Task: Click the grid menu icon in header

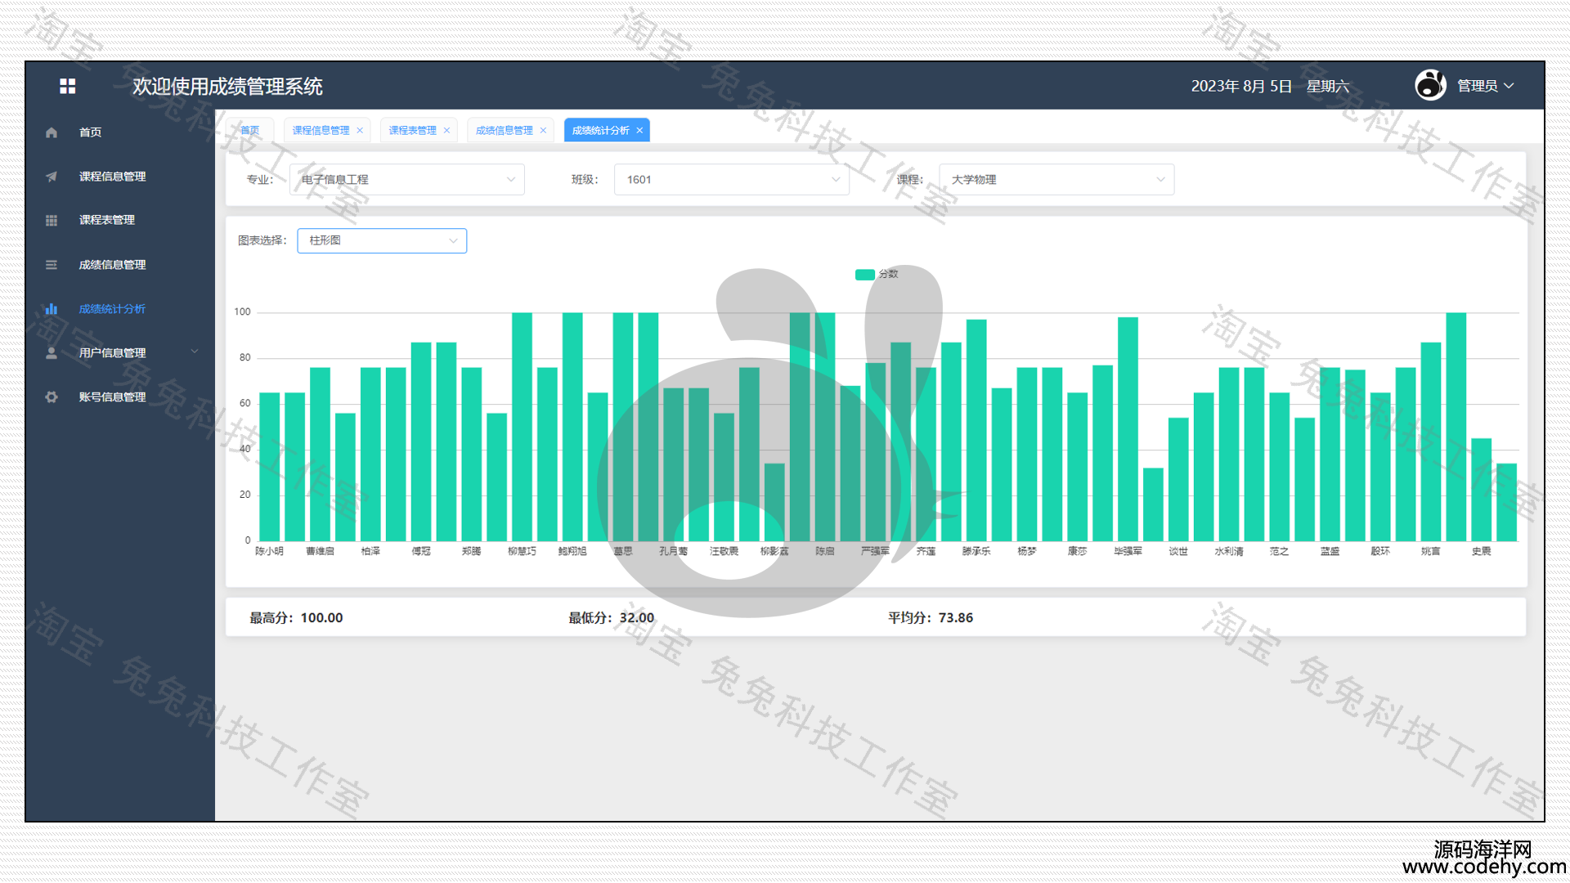Action: coord(68,86)
